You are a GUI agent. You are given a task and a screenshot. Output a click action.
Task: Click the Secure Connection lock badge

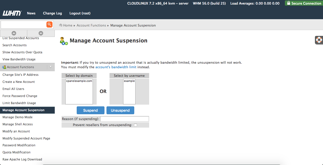pyautogui.click(x=304, y=3)
